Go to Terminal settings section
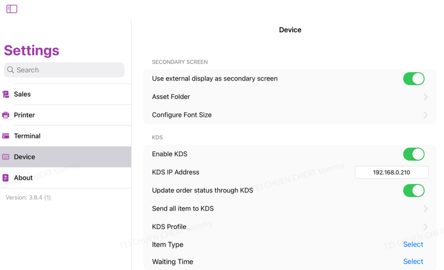 click(x=27, y=136)
